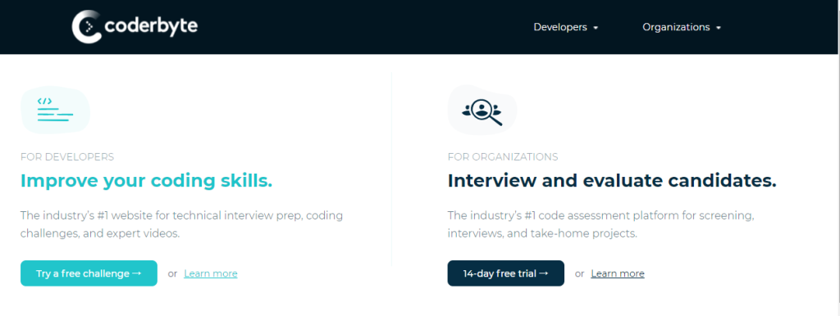The image size is (840, 316).
Task: Begin the 14-day free trial
Action: click(x=505, y=273)
